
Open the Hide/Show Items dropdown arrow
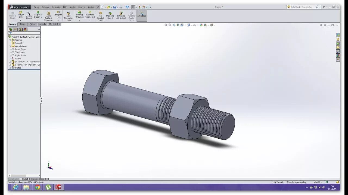click(198, 25)
